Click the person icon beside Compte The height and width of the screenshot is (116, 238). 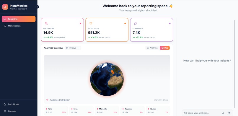(x=5, y=111)
